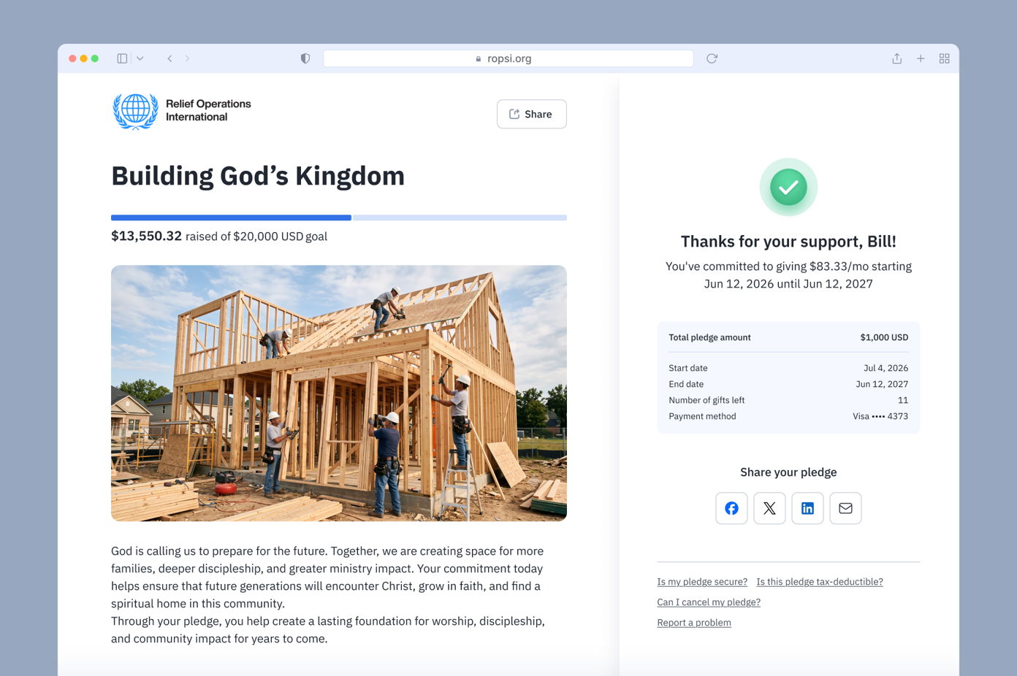Click the 'raised of $20,000 USD goal' text
The width and height of the screenshot is (1017, 676).
[x=256, y=237]
